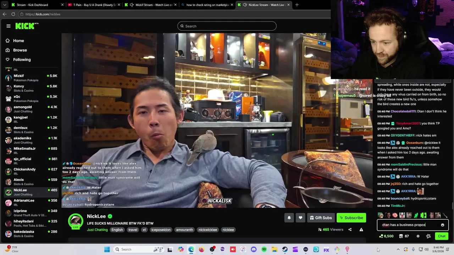Open the emoji picker in chat box
454x255 pixels.
tap(442, 225)
